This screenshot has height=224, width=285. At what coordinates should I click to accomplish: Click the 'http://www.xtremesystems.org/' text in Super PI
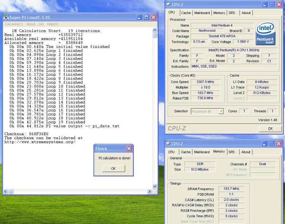[x=40, y=142]
